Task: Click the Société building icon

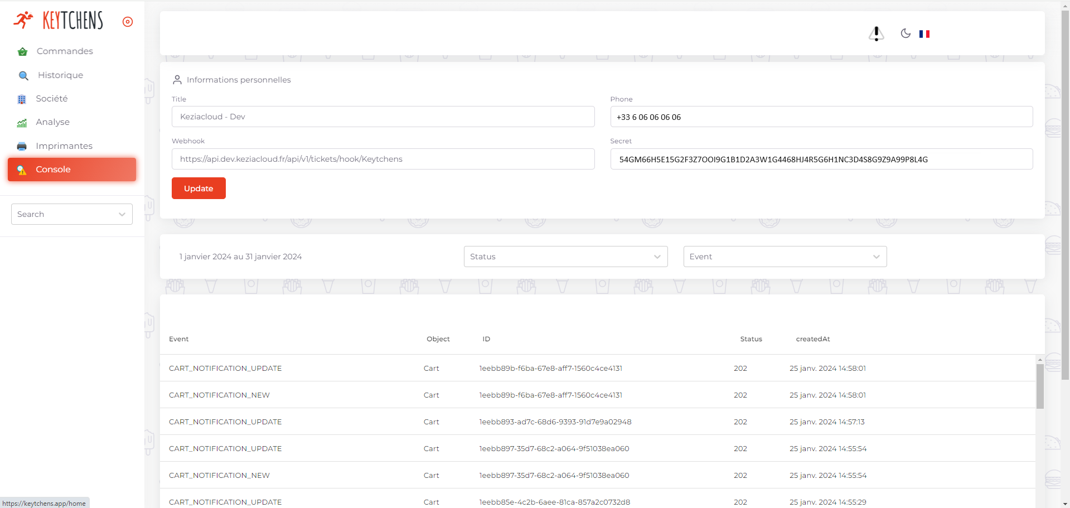Action: click(x=22, y=99)
